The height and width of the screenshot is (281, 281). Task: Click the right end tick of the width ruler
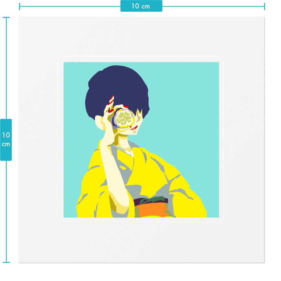[264, 7]
